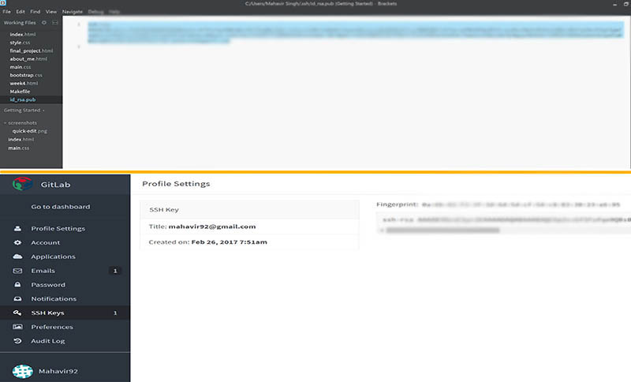This screenshot has height=382, width=631.
Task: Click the Emails count badge
Action: point(115,271)
